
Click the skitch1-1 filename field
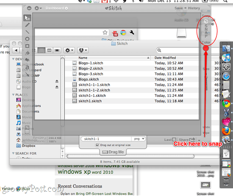(x=106, y=139)
